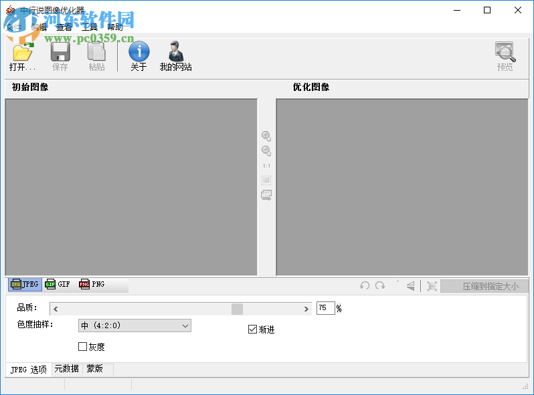Image resolution: width=534 pixels, height=395 pixels.
Task: Open the 文件 menu
Action: pos(13,27)
